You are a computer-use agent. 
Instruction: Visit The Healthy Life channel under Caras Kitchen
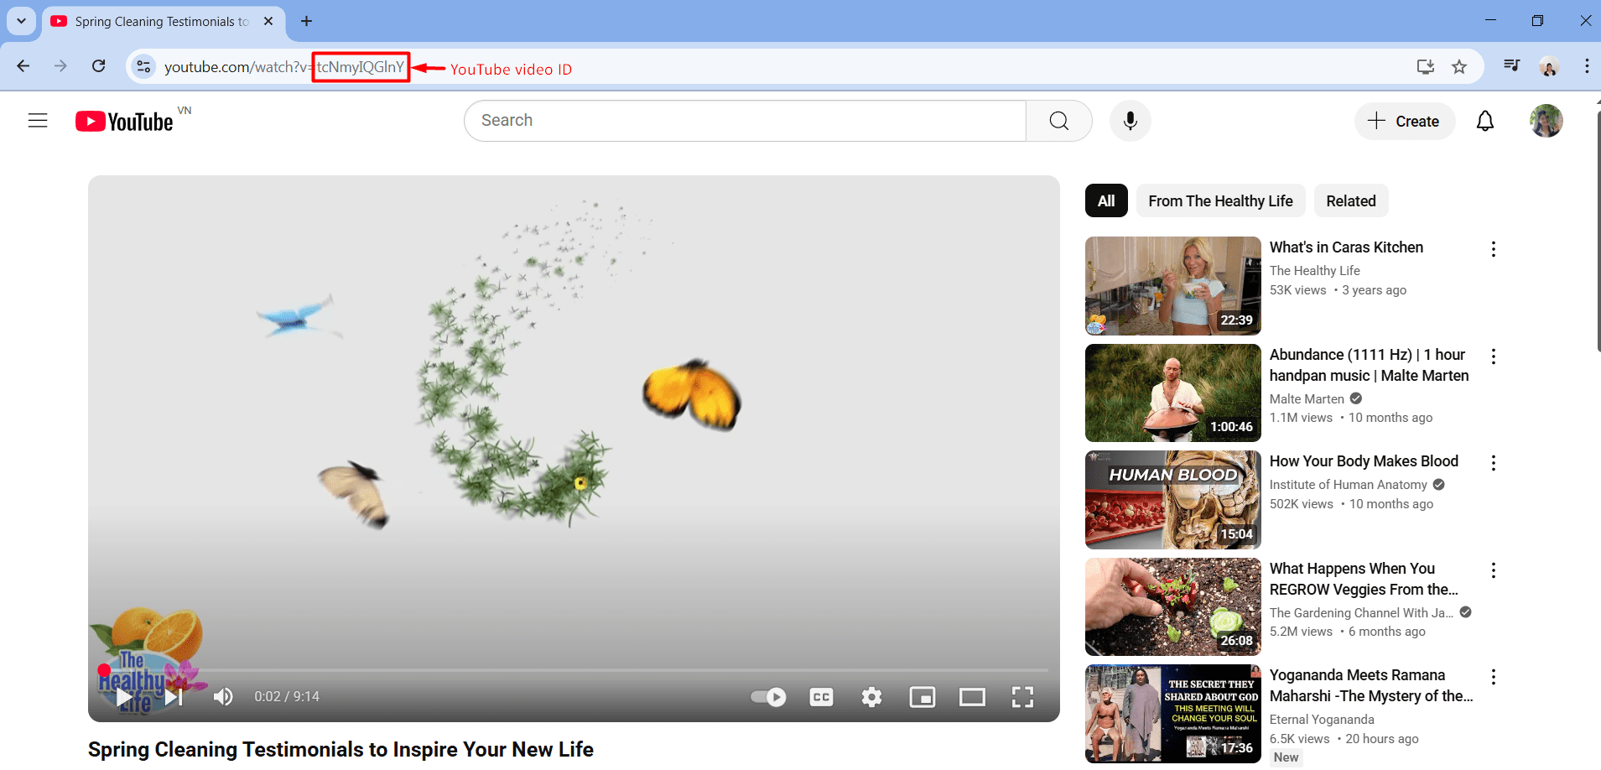pyautogui.click(x=1314, y=271)
